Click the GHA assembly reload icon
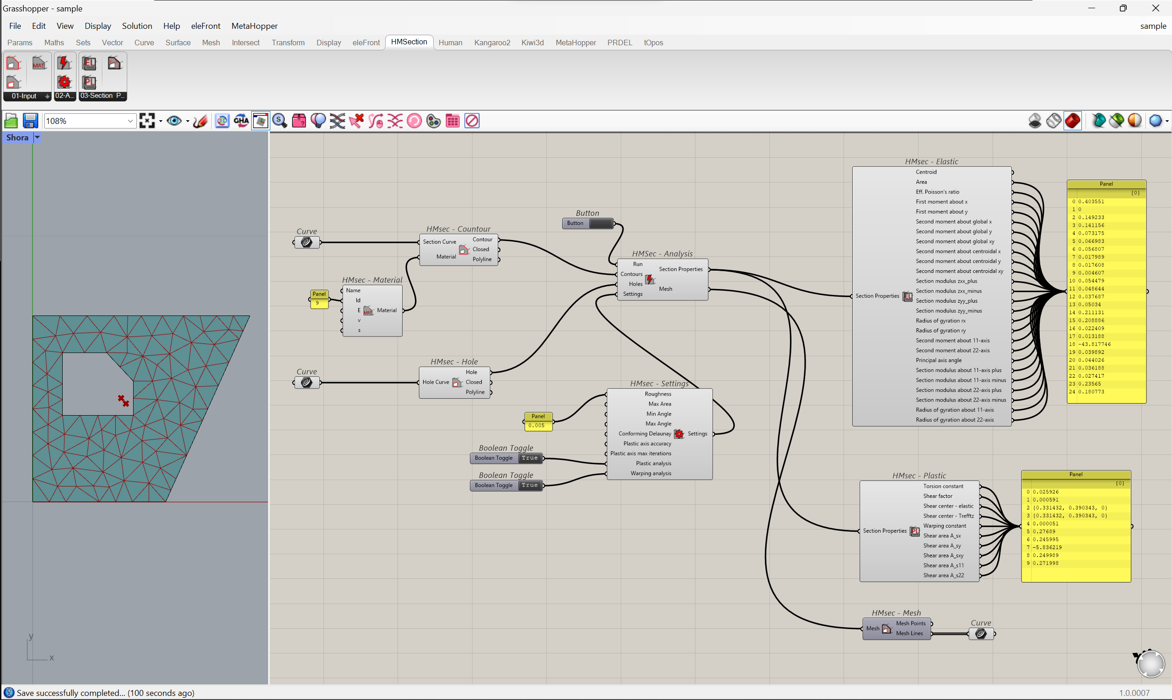 pyautogui.click(x=241, y=121)
